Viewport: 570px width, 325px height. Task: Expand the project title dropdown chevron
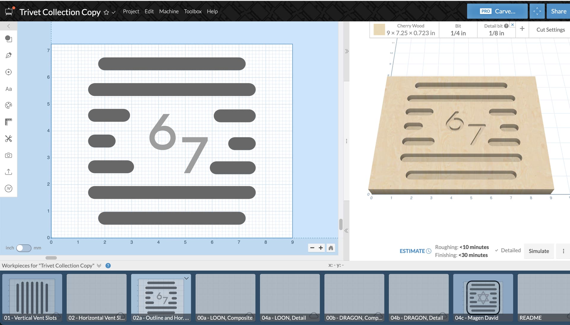click(x=113, y=12)
